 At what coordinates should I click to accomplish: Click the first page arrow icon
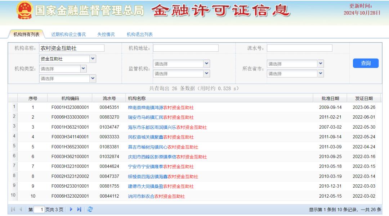pos(14,209)
